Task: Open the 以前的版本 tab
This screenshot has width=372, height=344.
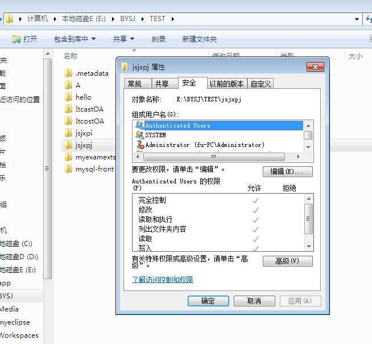Action: point(226,84)
